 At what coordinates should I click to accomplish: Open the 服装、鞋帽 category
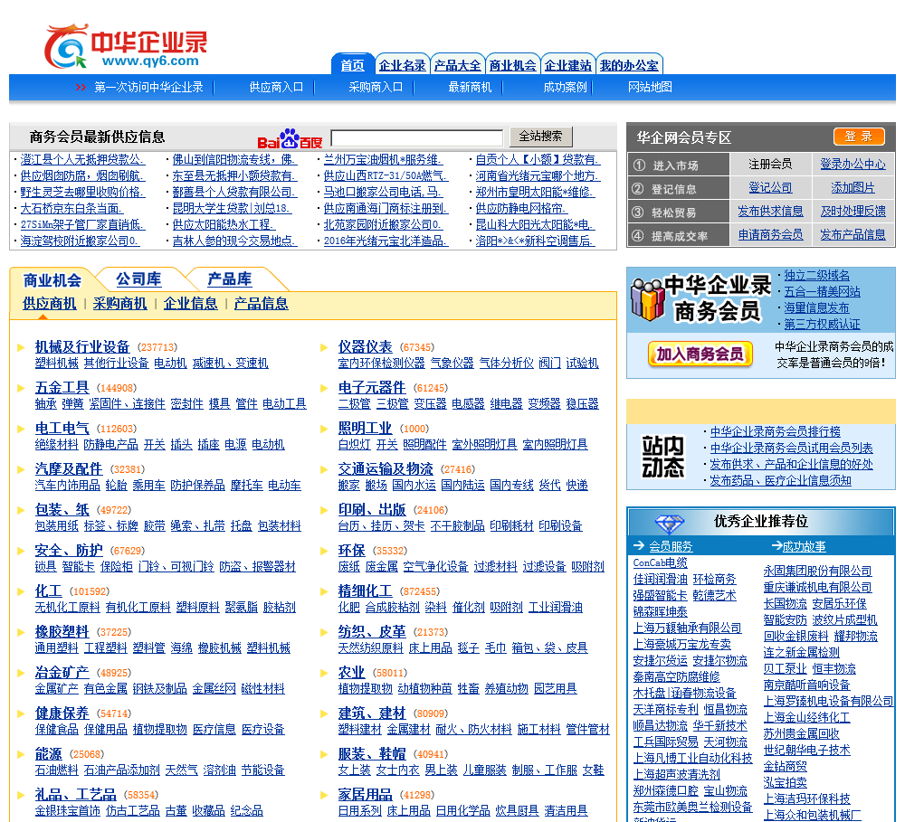(372, 754)
